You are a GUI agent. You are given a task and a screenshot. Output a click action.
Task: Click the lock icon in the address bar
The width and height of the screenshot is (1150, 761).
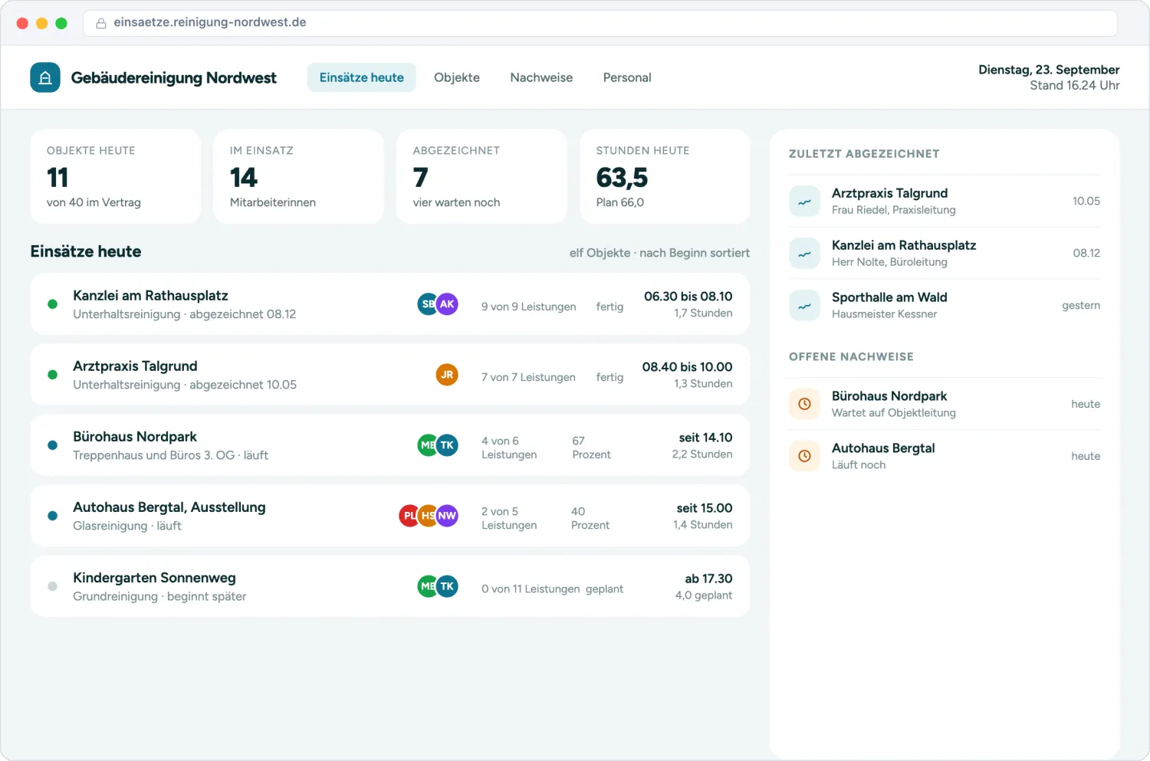[100, 23]
